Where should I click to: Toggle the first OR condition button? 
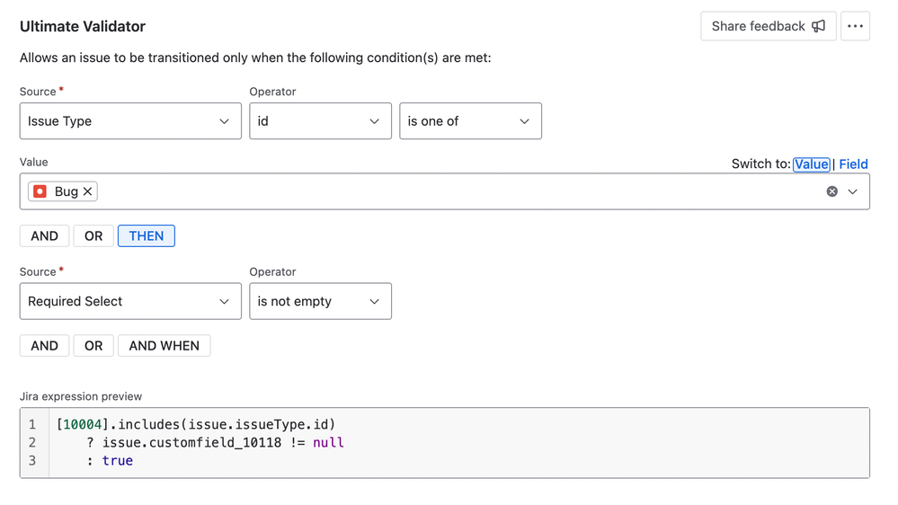point(93,236)
